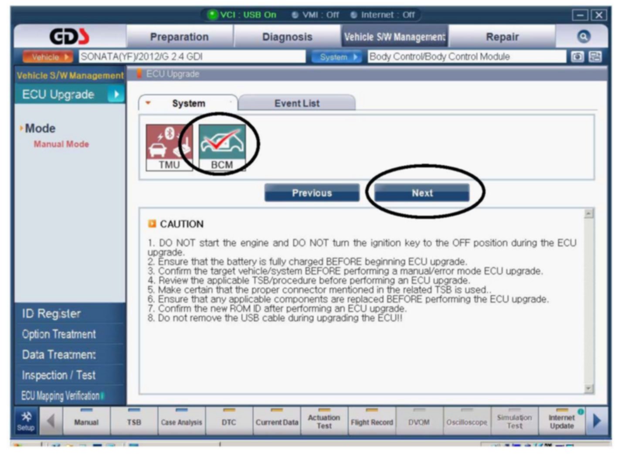The image size is (628, 466).
Task: Open the DTC toolbar item
Action: tap(229, 422)
